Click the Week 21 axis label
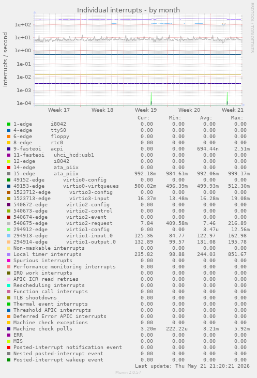This screenshot has height=378, width=257. click(232, 110)
